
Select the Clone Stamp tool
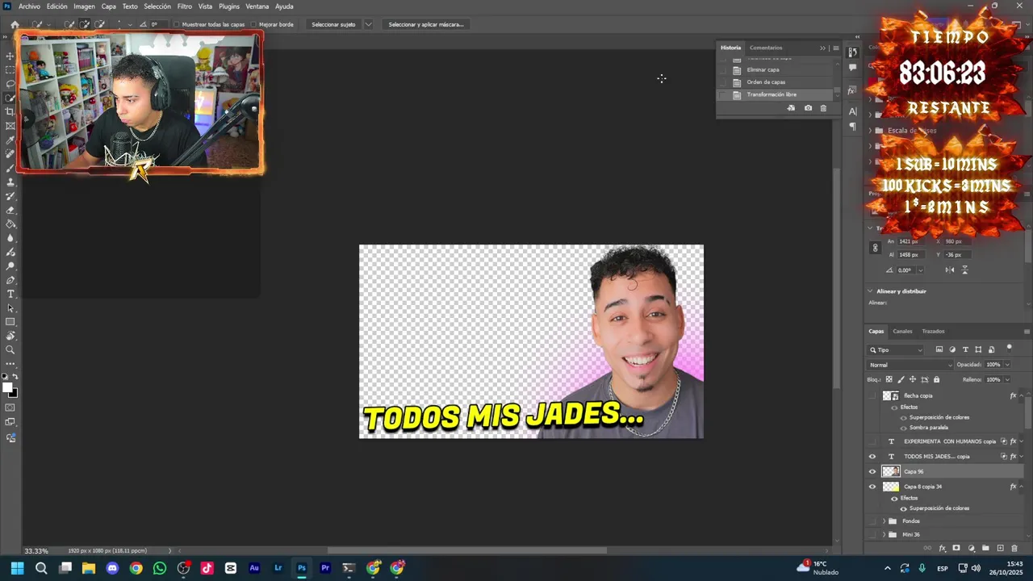[x=10, y=182]
